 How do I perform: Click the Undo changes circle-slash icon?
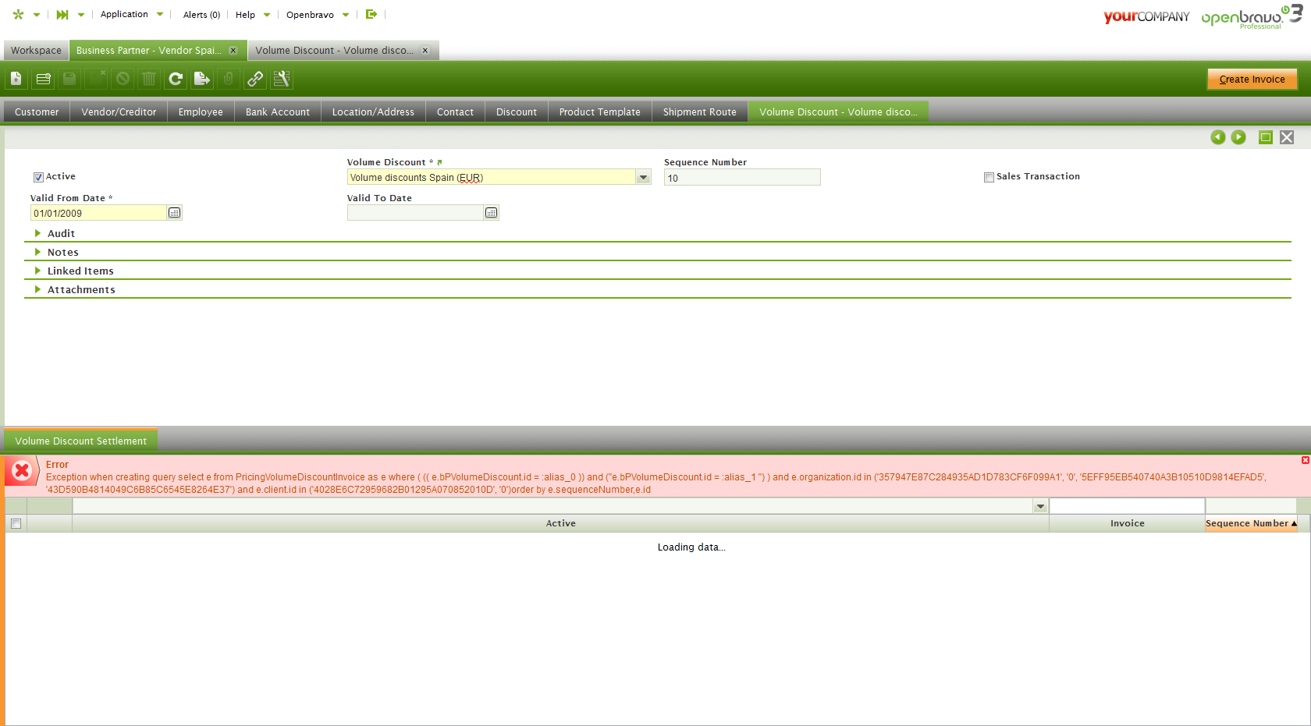click(x=123, y=79)
